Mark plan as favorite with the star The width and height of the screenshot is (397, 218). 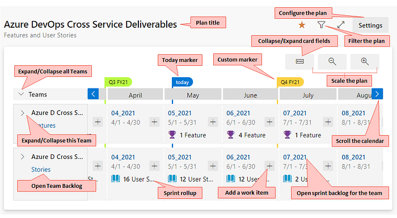(x=302, y=25)
